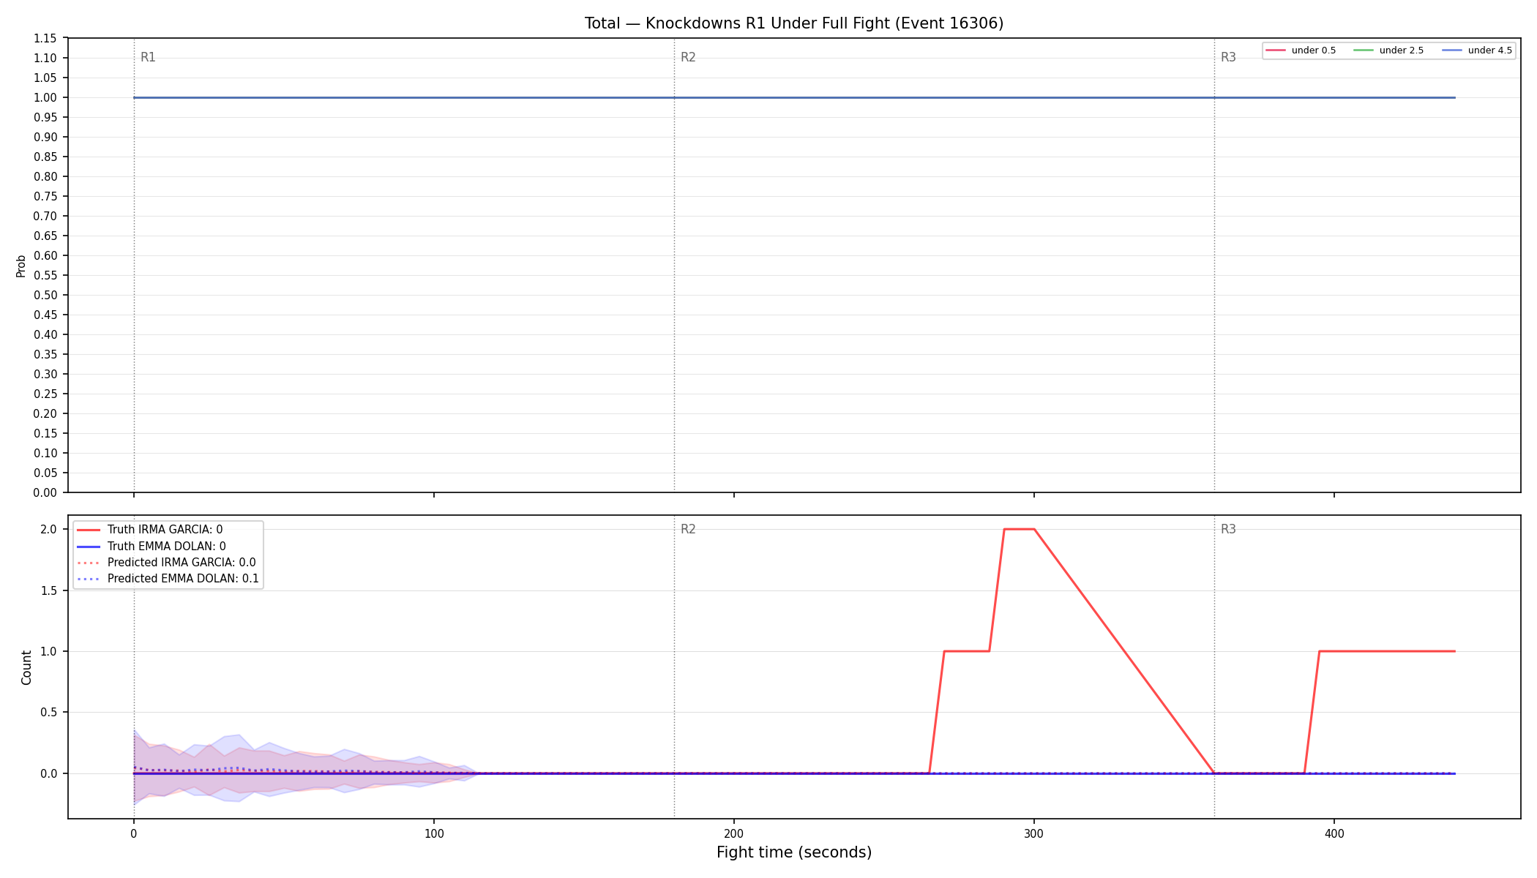This screenshot has width=1537, height=878.
Task: Click the red truth line peak at count 2.0
Action: click(x=1019, y=529)
